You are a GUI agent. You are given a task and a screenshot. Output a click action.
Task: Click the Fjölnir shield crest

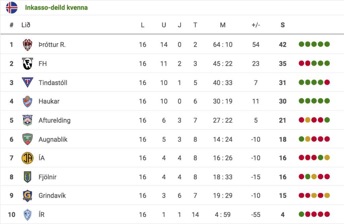point(28,177)
